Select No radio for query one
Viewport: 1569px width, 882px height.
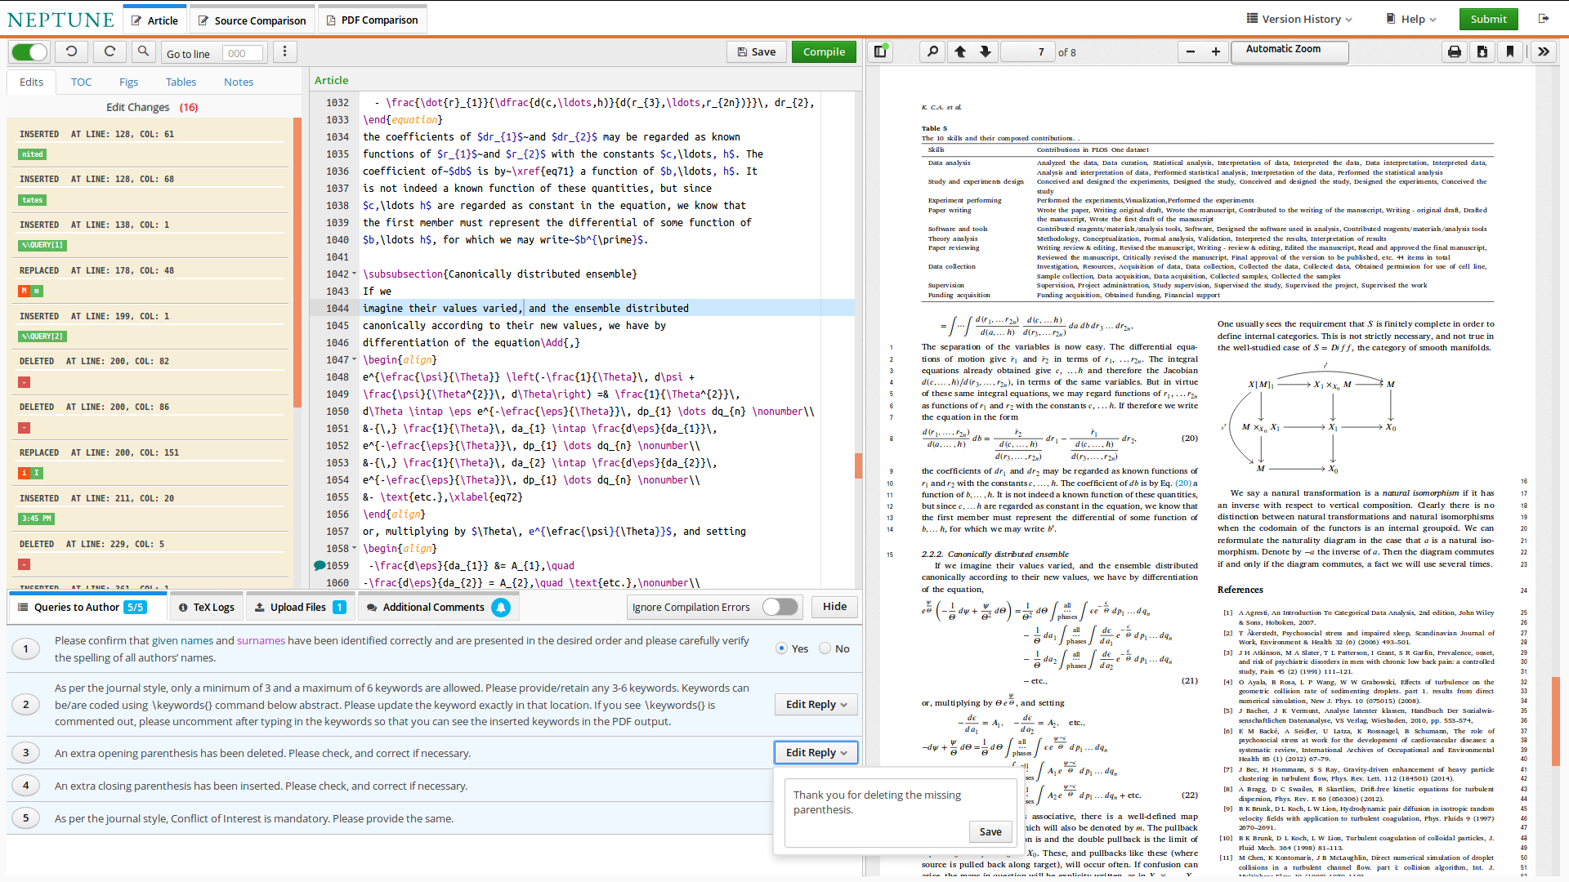click(825, 648)
